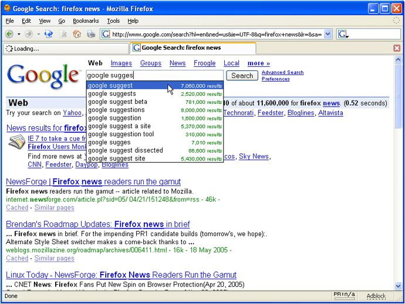Reload the page with the Reload icon

coord(48,34)
